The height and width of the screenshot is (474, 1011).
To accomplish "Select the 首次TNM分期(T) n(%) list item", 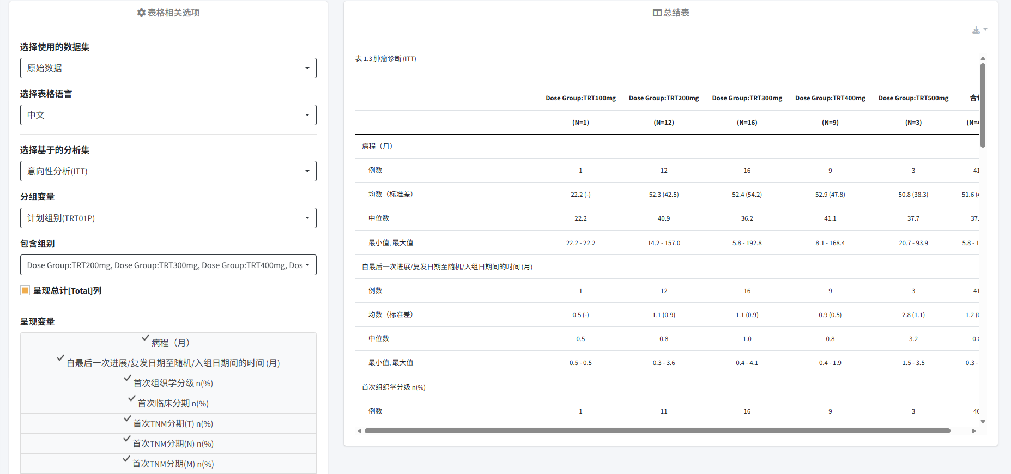I will [168, 423].
